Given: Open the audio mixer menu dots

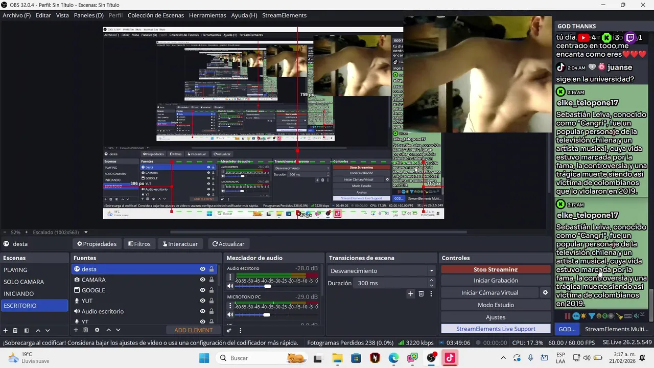Looking at the screenshot, I should pos(240,330).
